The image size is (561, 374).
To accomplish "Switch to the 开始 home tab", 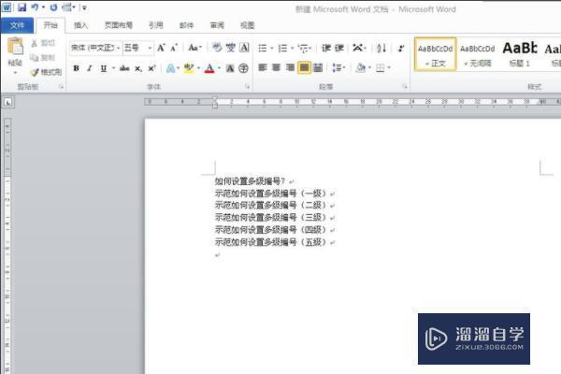I will 50,25.
